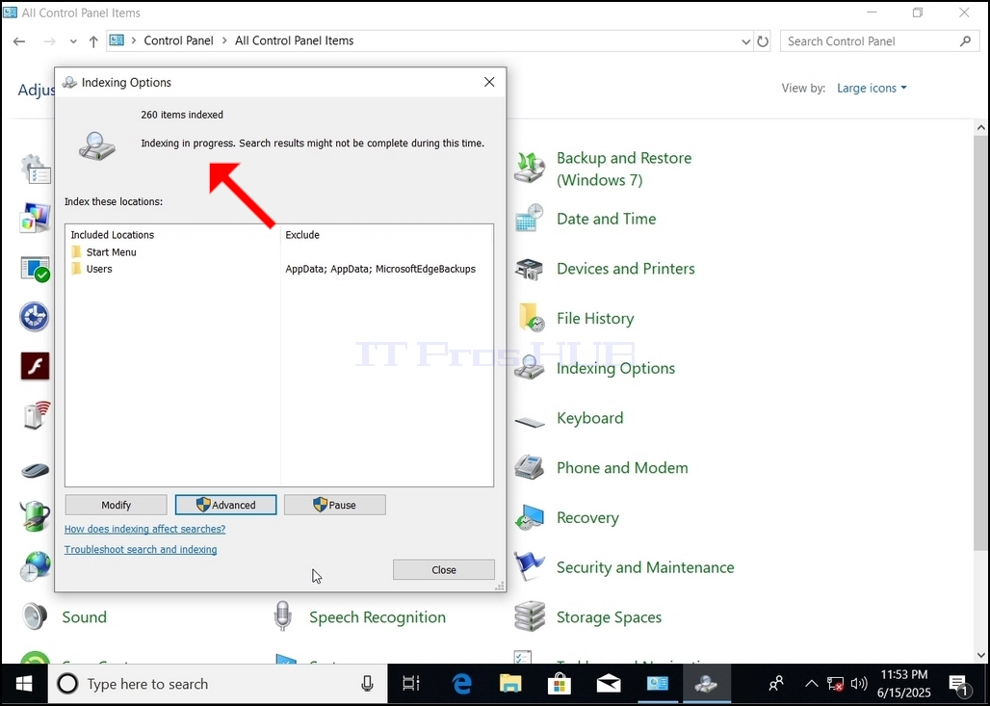Go up one level with the up arrow

(x=93, y=41)
